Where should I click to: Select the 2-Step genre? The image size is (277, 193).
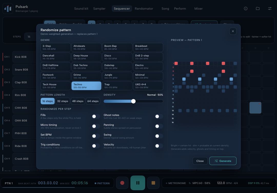coord(55,47)
